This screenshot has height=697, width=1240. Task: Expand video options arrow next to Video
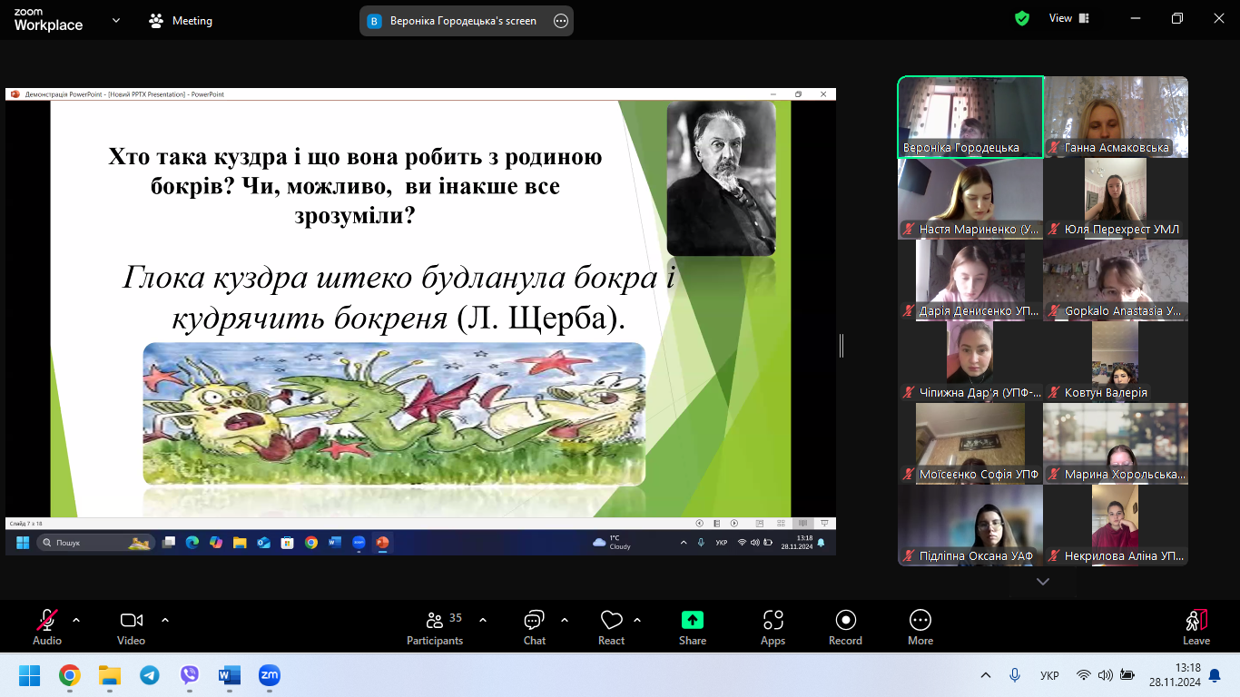pyautogui.click(x=165, y=620)
